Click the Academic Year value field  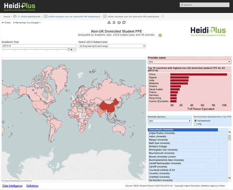[x=39, y=46]
